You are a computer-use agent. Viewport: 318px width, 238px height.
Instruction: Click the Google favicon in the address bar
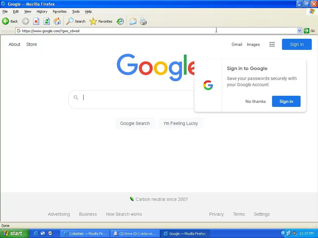(19, 31)
